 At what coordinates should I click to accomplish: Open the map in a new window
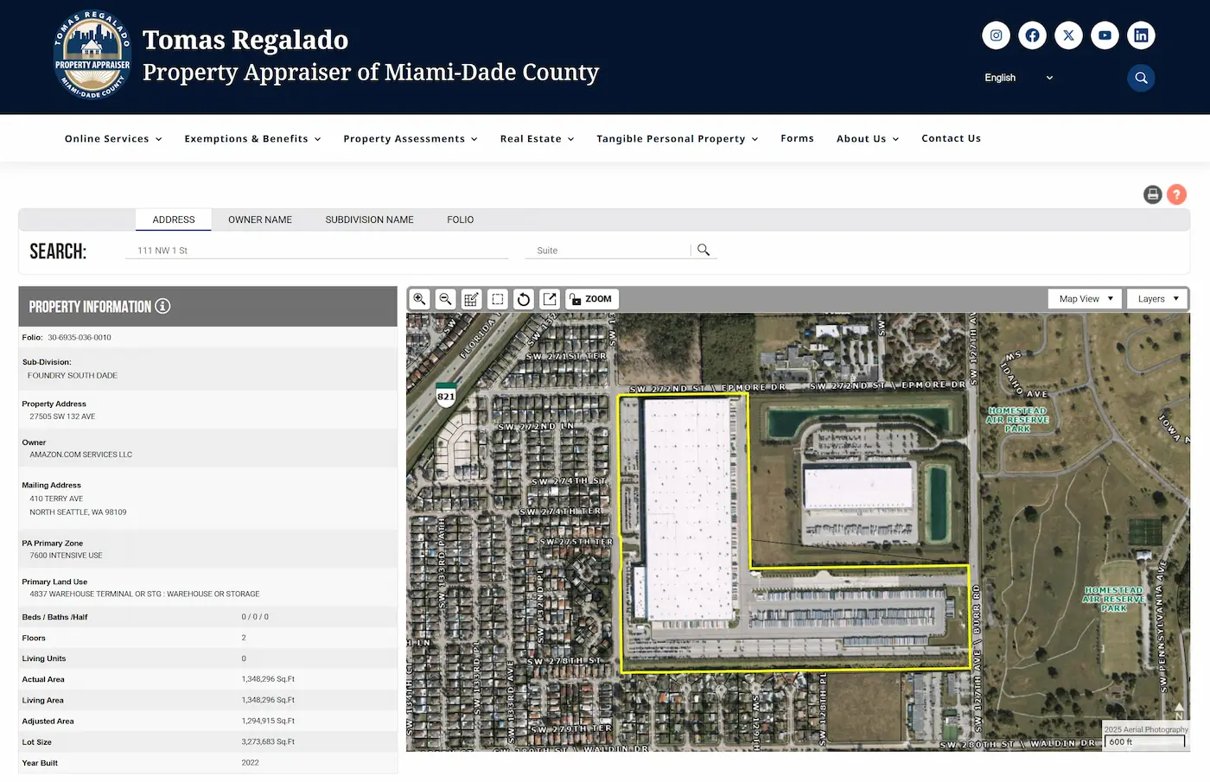pos(549,299)
